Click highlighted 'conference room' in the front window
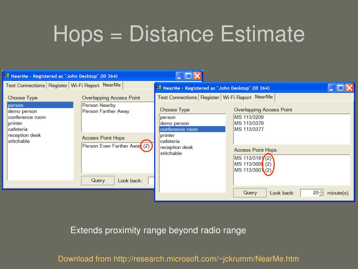Screen dimensions: 358x269 coord(193,129)
